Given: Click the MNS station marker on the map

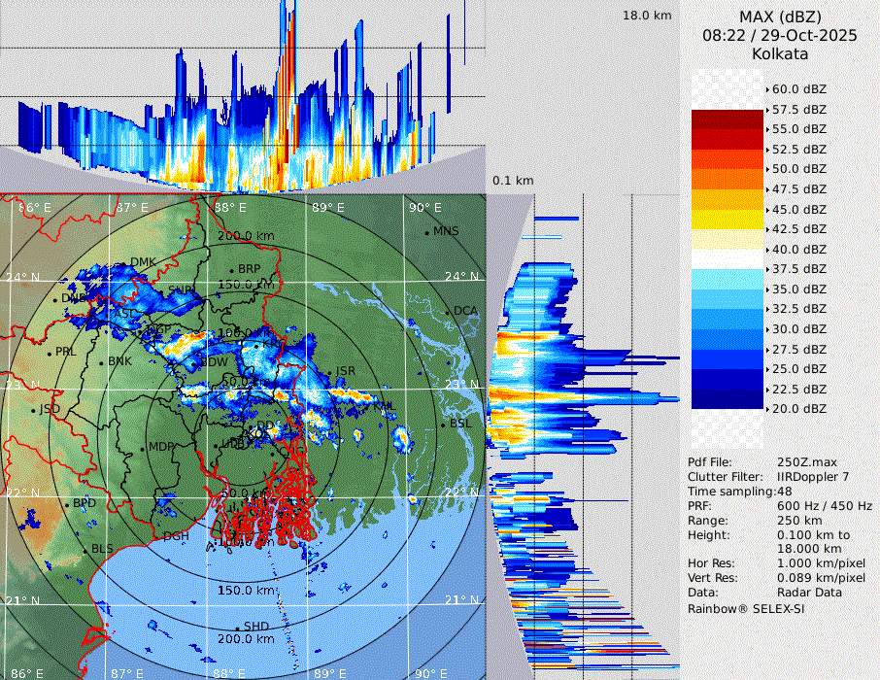Looking at the screenshot, I should pos(426,232).
